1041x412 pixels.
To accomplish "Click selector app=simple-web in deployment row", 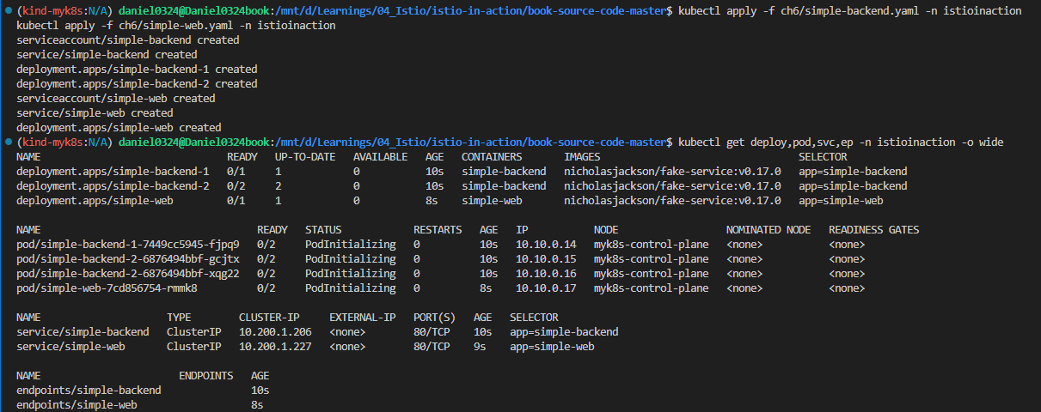I will 841,201.
